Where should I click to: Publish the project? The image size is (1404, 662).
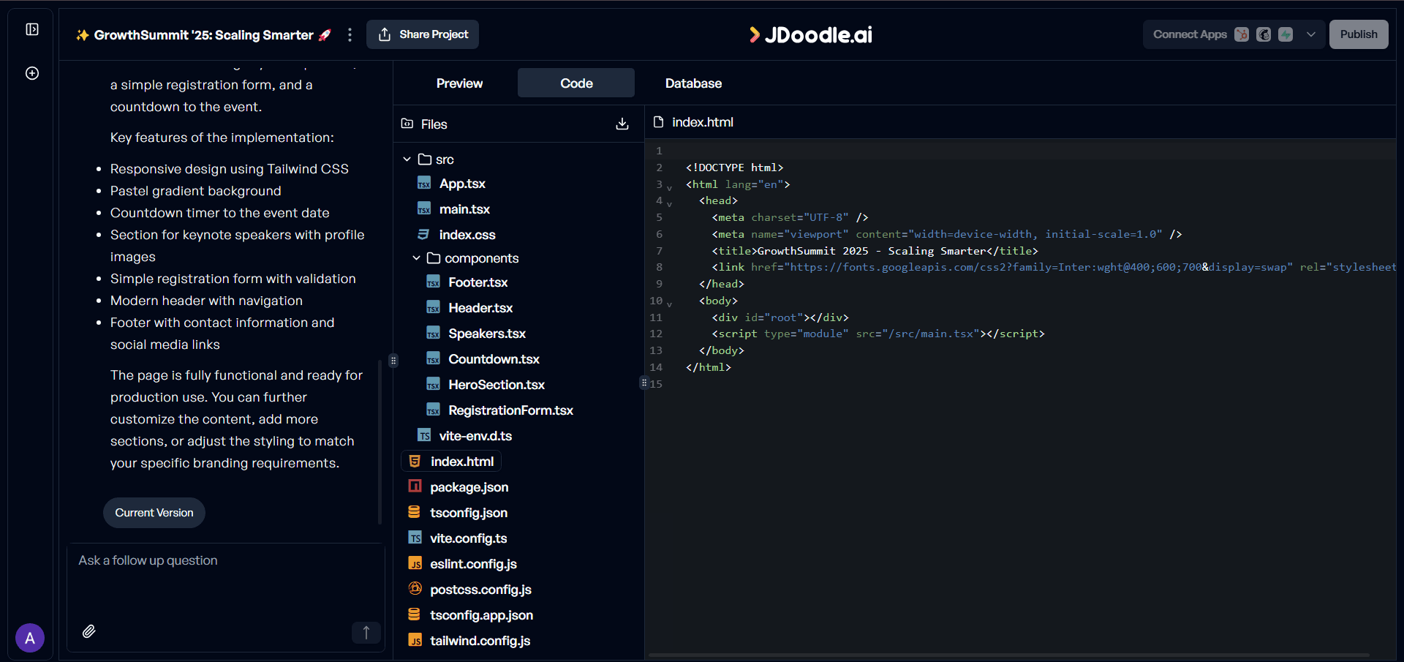1359,34
